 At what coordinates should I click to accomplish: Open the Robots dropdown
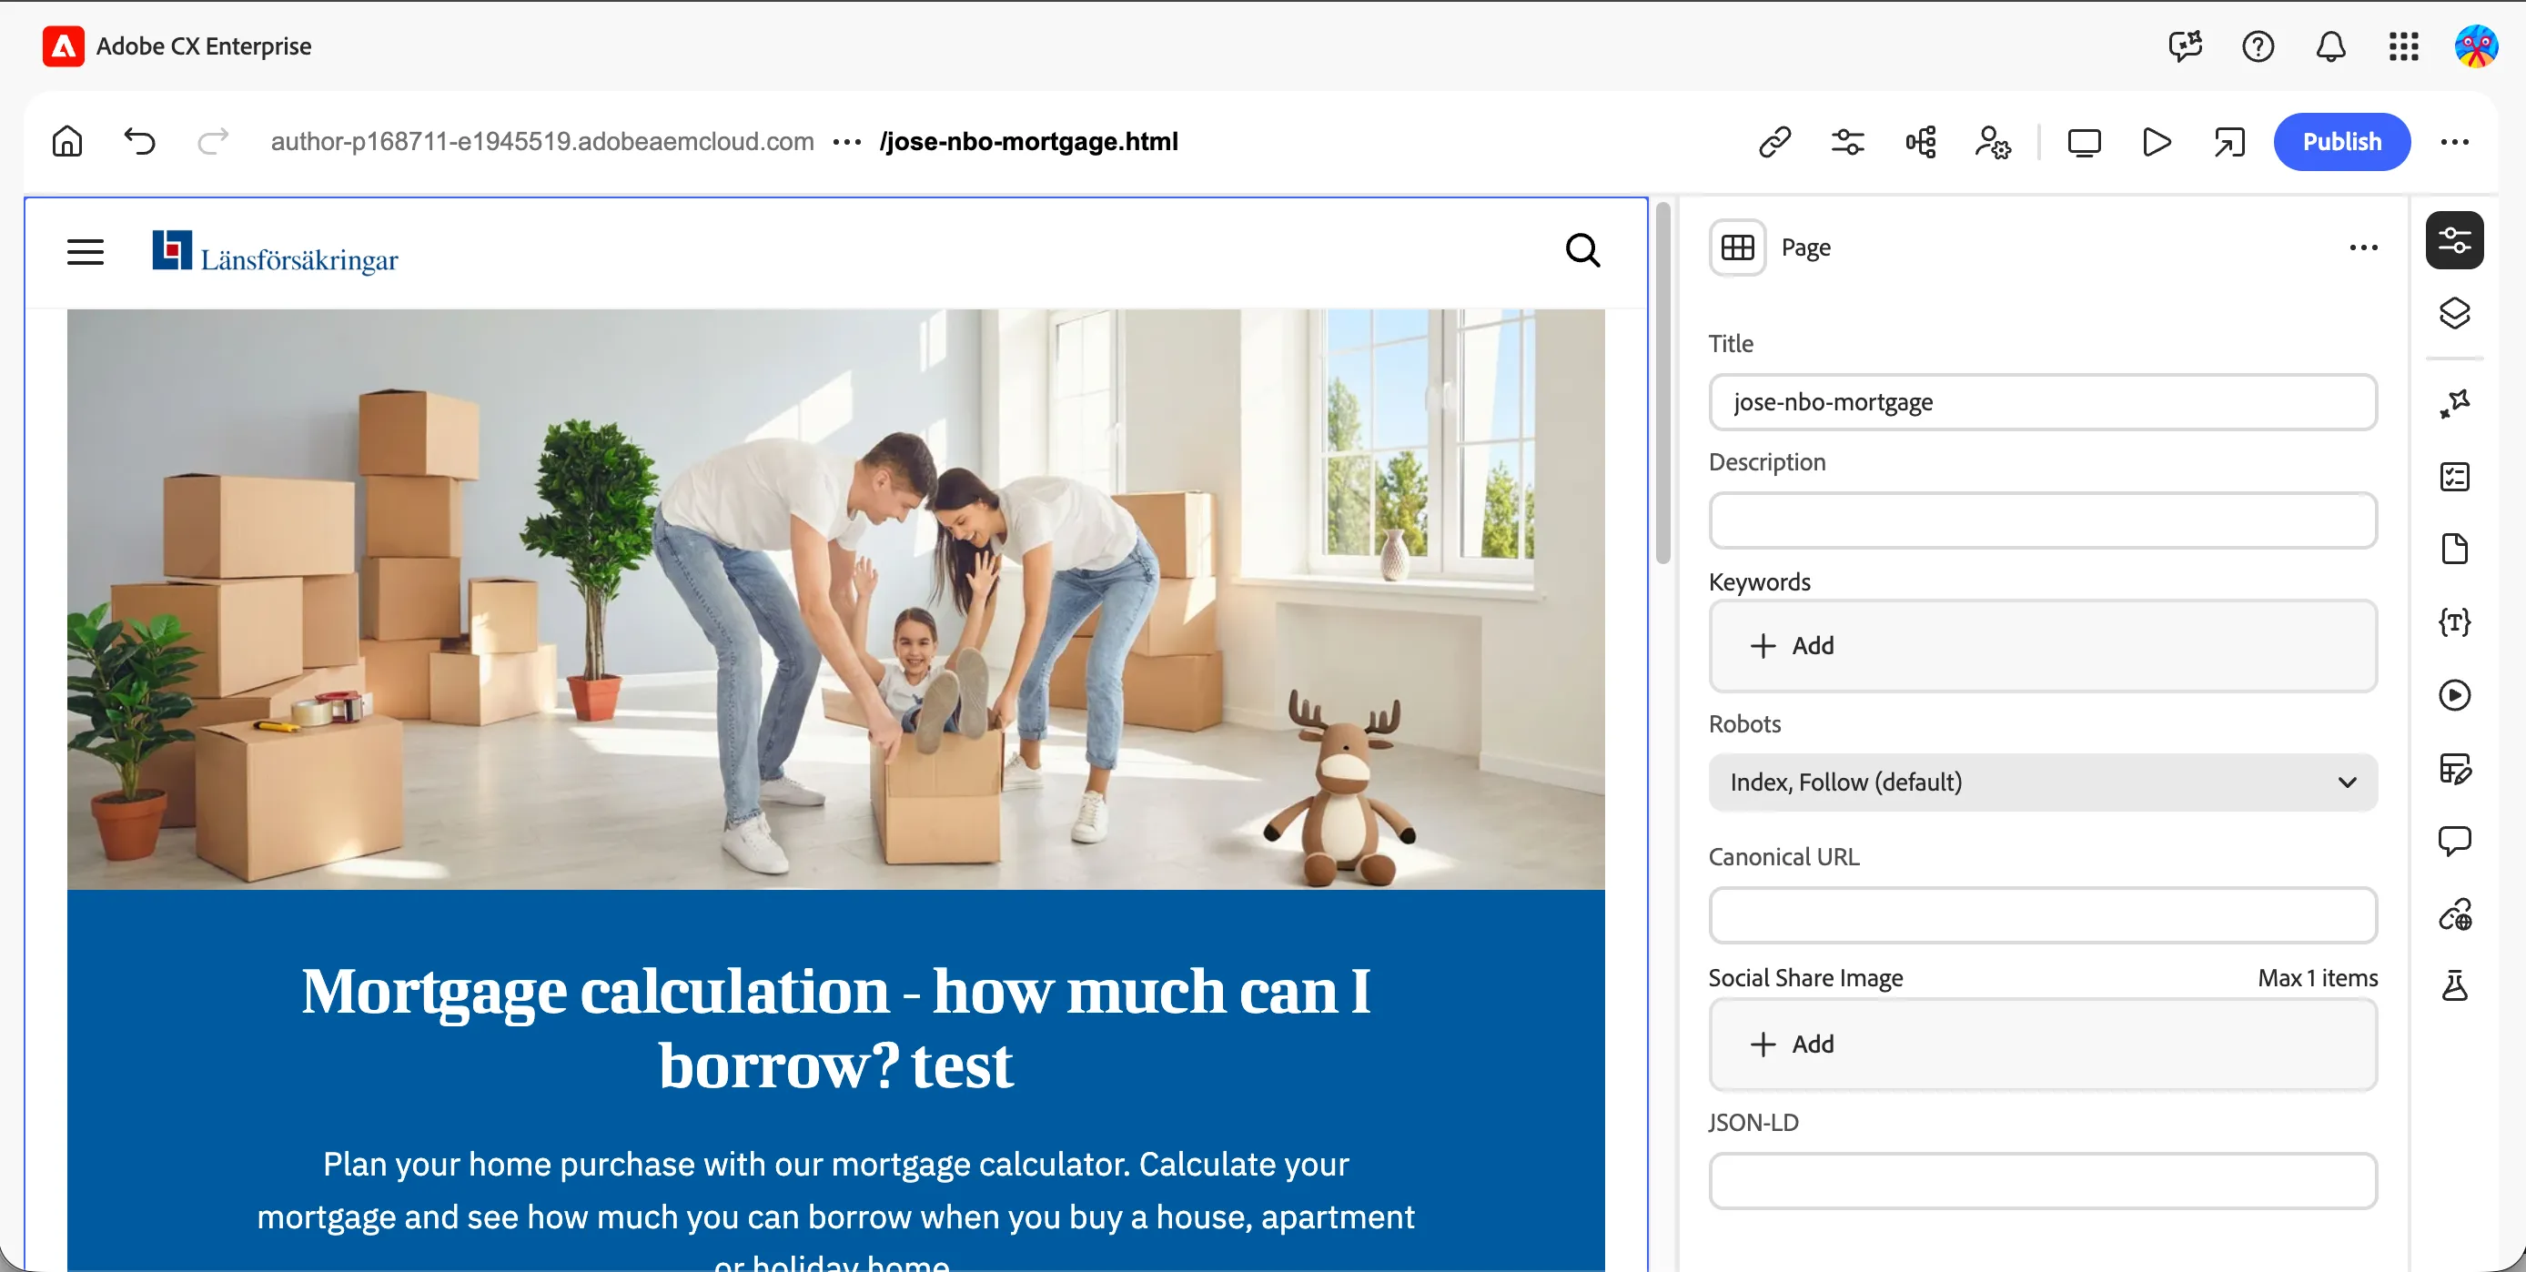tap(2043, 782)
